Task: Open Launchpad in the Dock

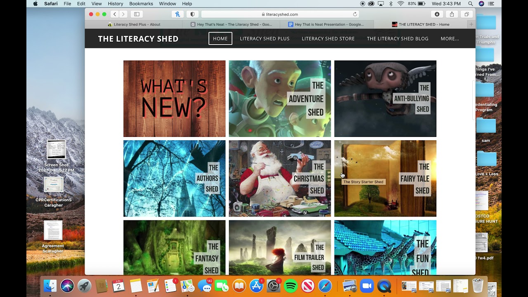Action: (85, 285)
